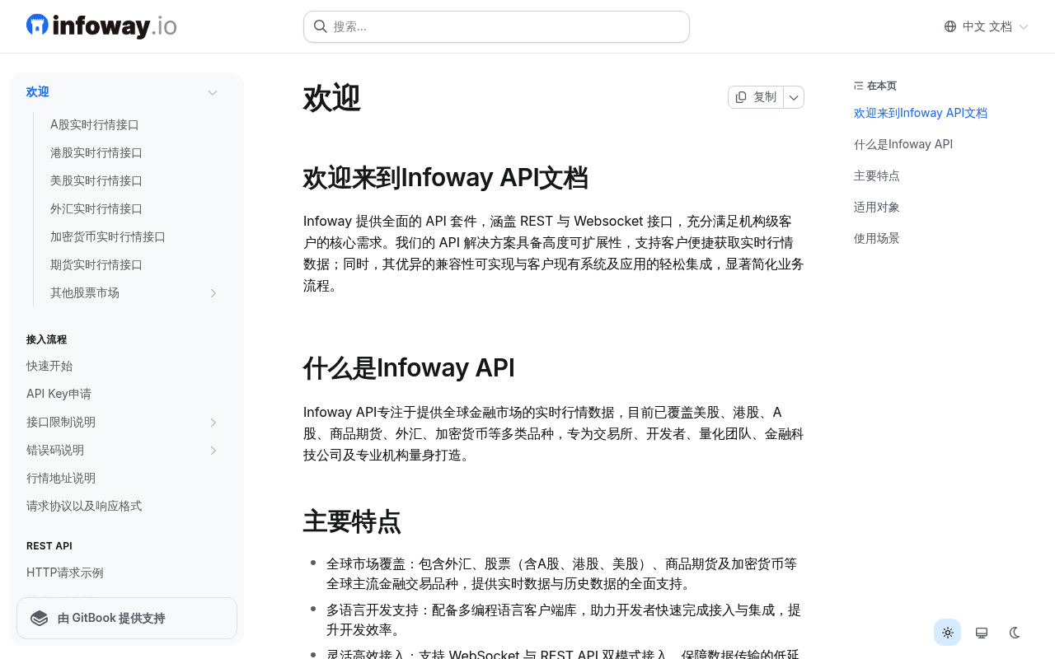Jump to 欢迎来到Infoway API文档 section
This screenshot has width=1055, height=659.
tap(921, 114)
